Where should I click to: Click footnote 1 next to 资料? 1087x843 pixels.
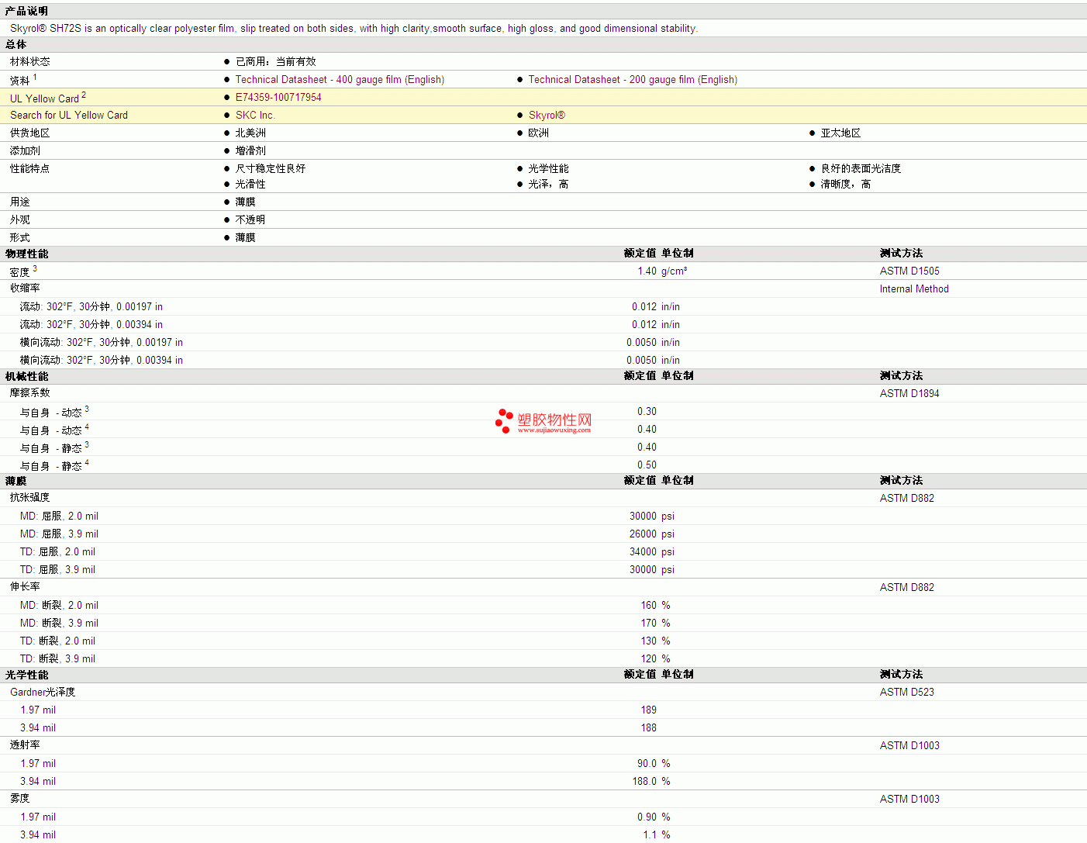click(x=35, y=77)
